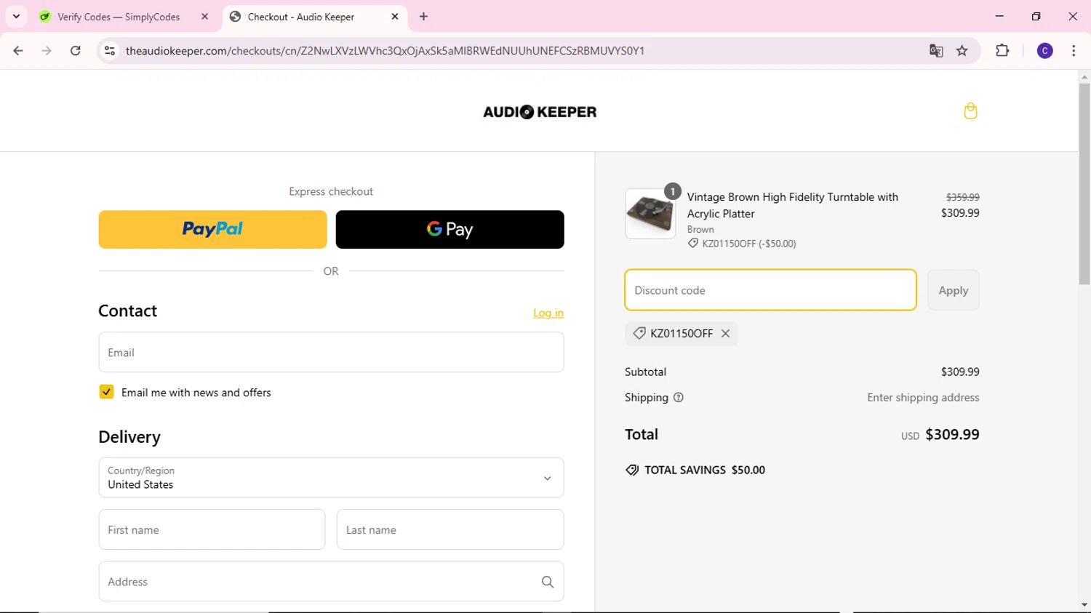Screen dimensions: 1091x613
Task: Click the shipping info question mark icon
Action: click(x=679, y=398)
